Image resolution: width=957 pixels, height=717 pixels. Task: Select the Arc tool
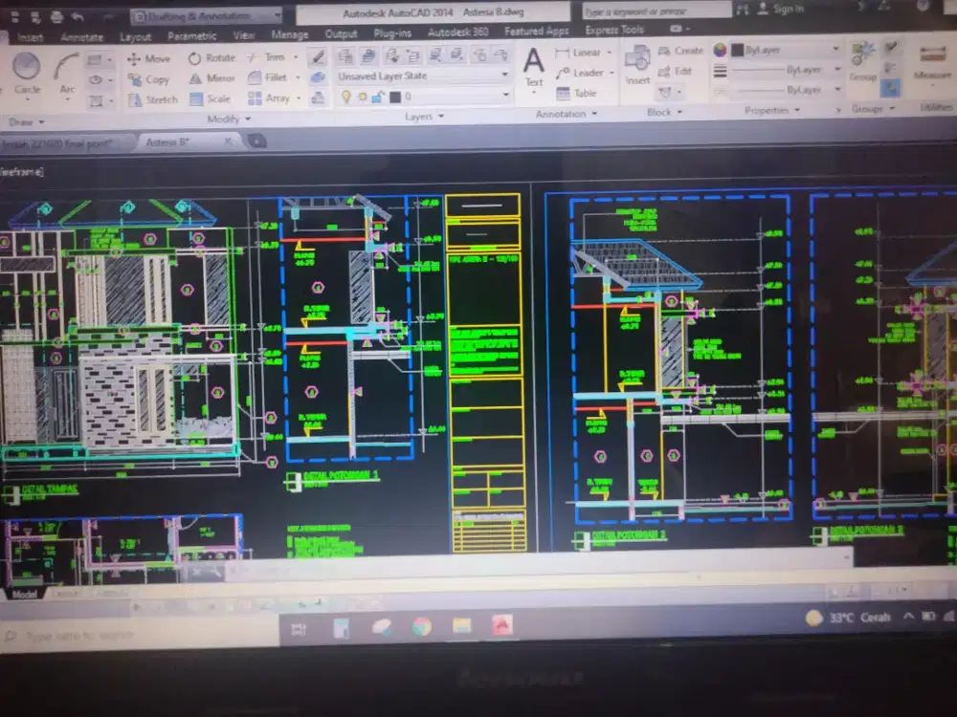coord(67,65)
